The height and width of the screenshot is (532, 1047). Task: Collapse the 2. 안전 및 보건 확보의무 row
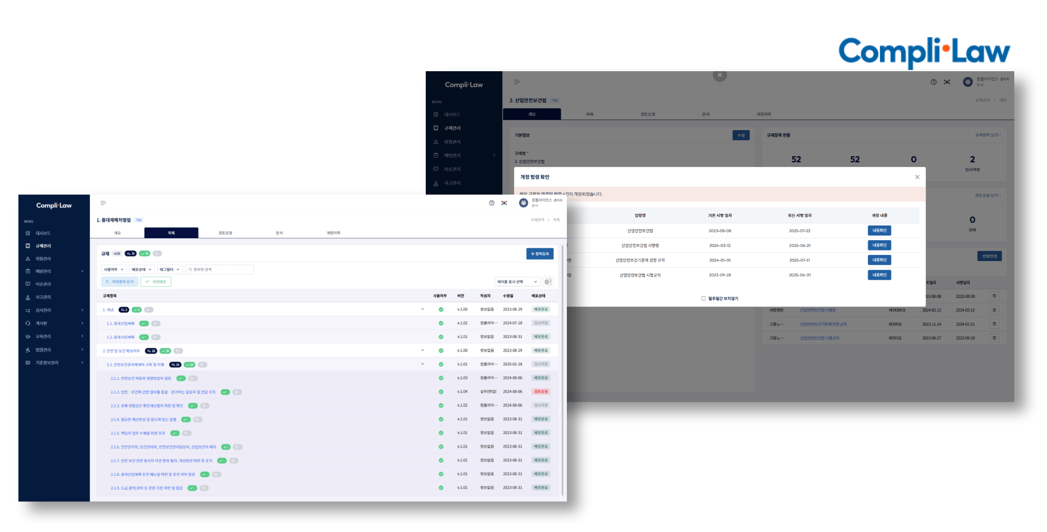pyautogui.click(x=422, y=350)
